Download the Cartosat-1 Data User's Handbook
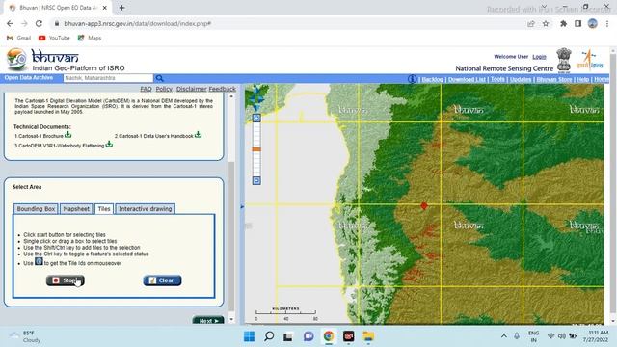 click(x=198, y=135)
